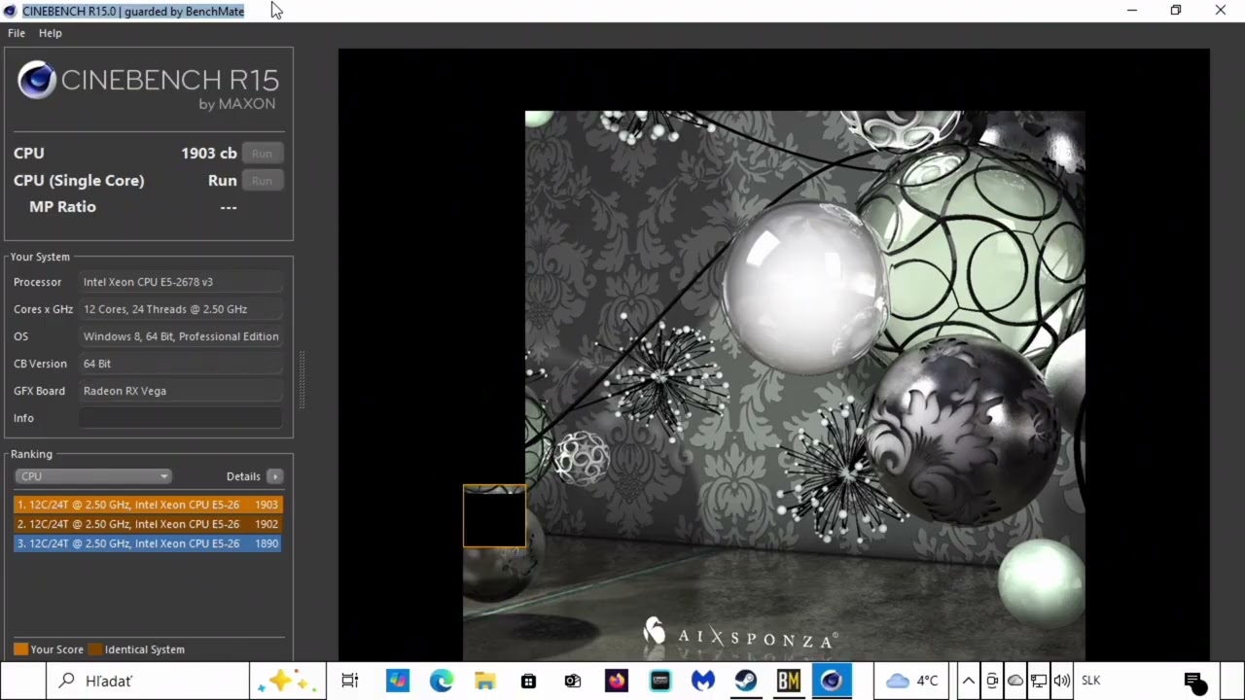Select first ranking entry scoring 1903
Image resolution: width=1245 pixels, height=700 pixels.
point(148,505)
